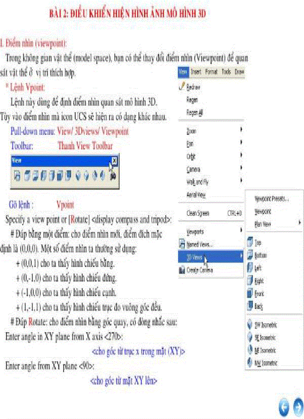Click the first icon on the View toolbar
Viewport: 304px width, 419px height.
tap(17, 175)
